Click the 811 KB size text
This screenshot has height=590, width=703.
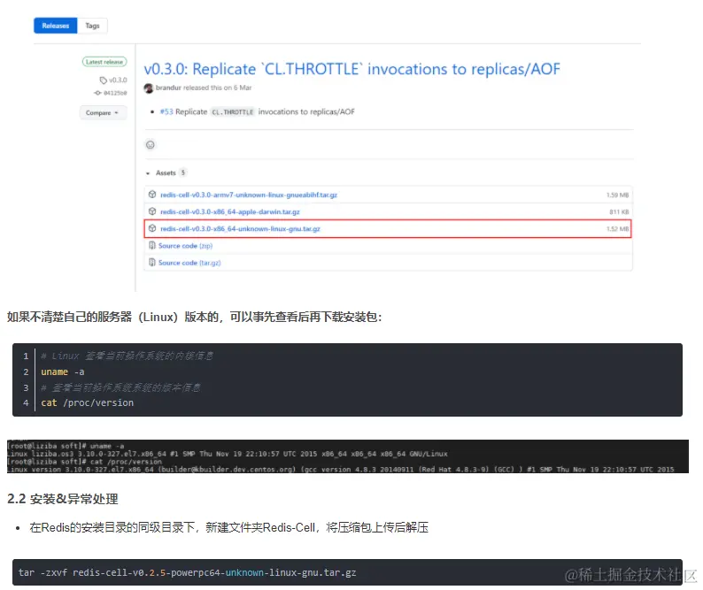coord(619,212)
